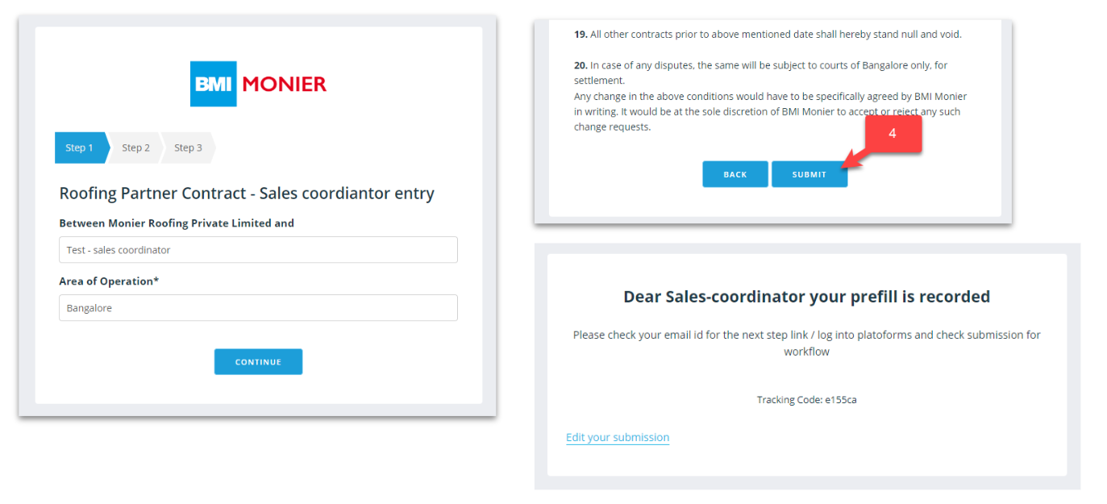Click the 'Between Monier Roofing Private Limited and' label
Screen dimensions: 1107x504
pos(177,223)
